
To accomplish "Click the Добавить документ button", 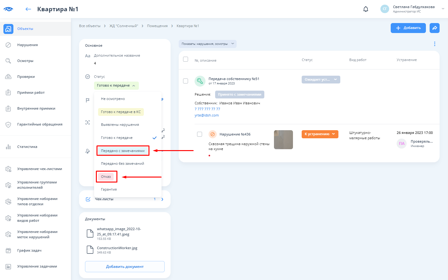I will click(125, 267).
